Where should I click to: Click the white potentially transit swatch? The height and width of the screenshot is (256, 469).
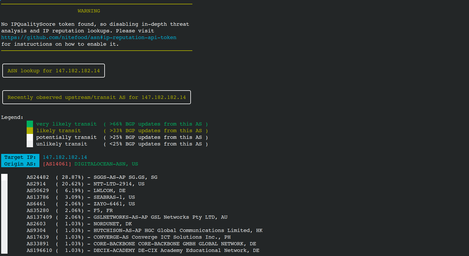(30, 137)
